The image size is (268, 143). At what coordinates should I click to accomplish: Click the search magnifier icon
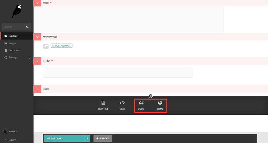[x=27, y=27]
